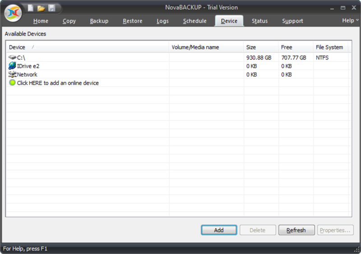Open the Home tab
Screen dimensions: 361x254
pos(41,21)
